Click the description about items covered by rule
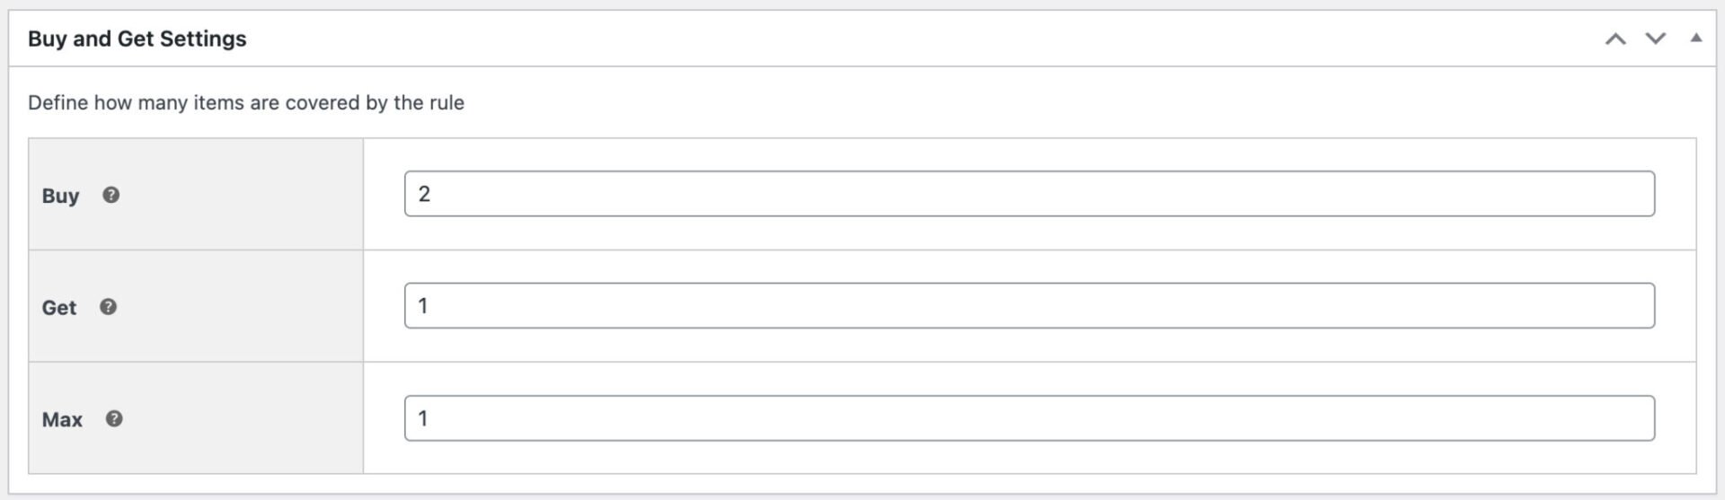This screenshot has height=500, width=1725. pos(246,102)
